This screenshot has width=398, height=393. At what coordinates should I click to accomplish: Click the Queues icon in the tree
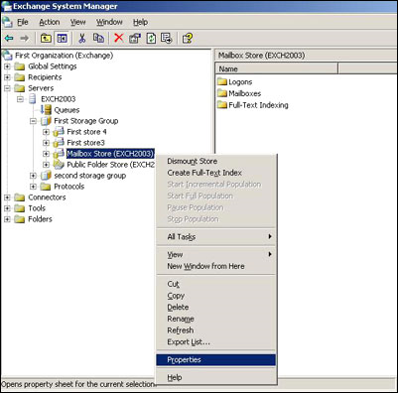pyautogui.click(x=46, y=110)
